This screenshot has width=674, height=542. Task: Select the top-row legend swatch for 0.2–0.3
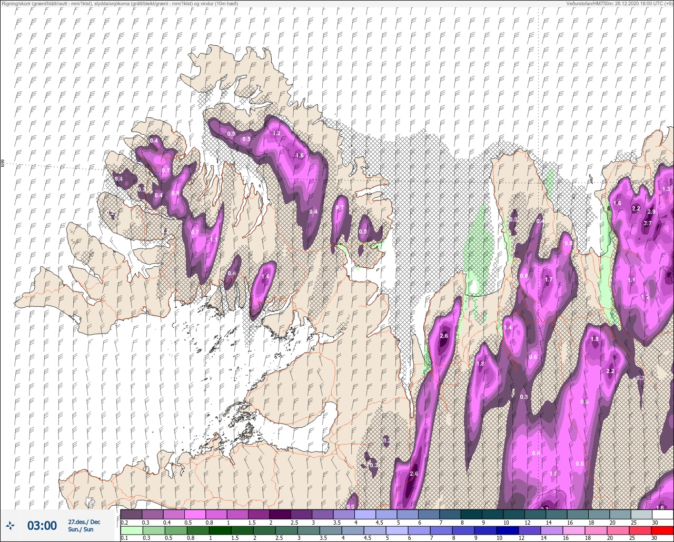coord(131,514)
